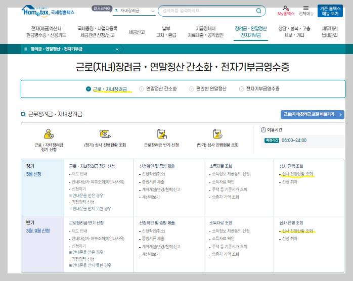Click 정기 5월 신청 text
This screenshot has height=281, width=353.
(x=34, y=174)
